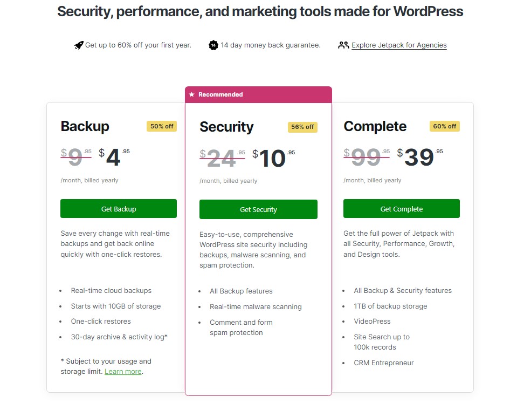524x403 pixels.
Task: Open the Learn more link
Action: 123,372
